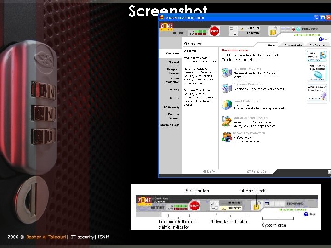331x248 pixels.
Task: Click the Help icon in the lower dashboard diagram
Action: tap(306, 214)
